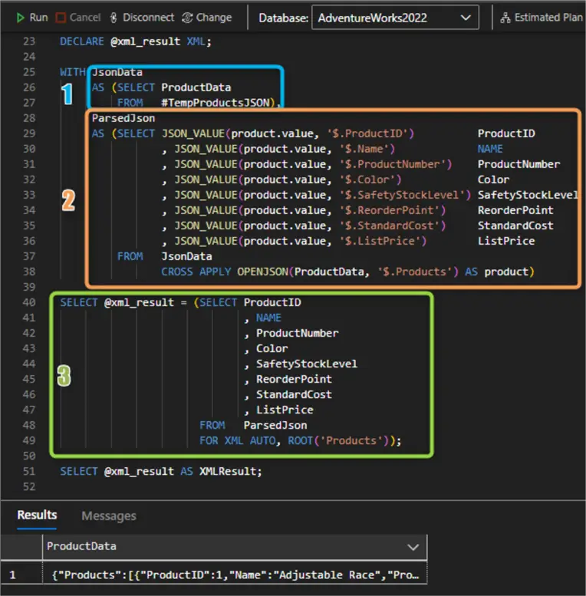Open the AdventureWorks2022 database dropdown
586x596 pixels.
point(395,18)
